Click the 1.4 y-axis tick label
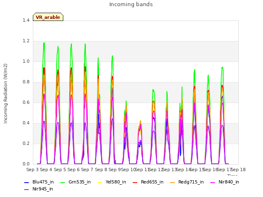Screen dimensions: 263x197 pos(26,20)
